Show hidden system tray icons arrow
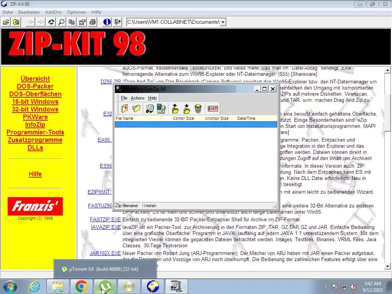The width and height of the screenshot is (392, 294). point(325,287)
